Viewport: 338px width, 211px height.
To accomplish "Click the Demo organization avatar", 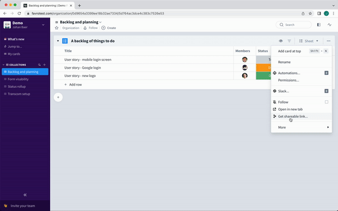I will coord(7,25).
